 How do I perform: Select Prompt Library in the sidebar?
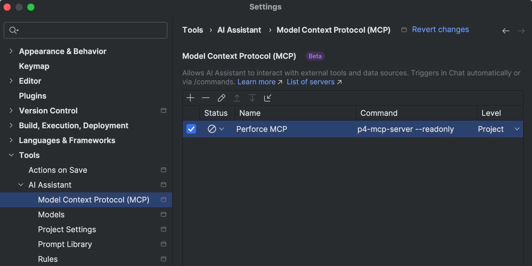pos(65,244)
